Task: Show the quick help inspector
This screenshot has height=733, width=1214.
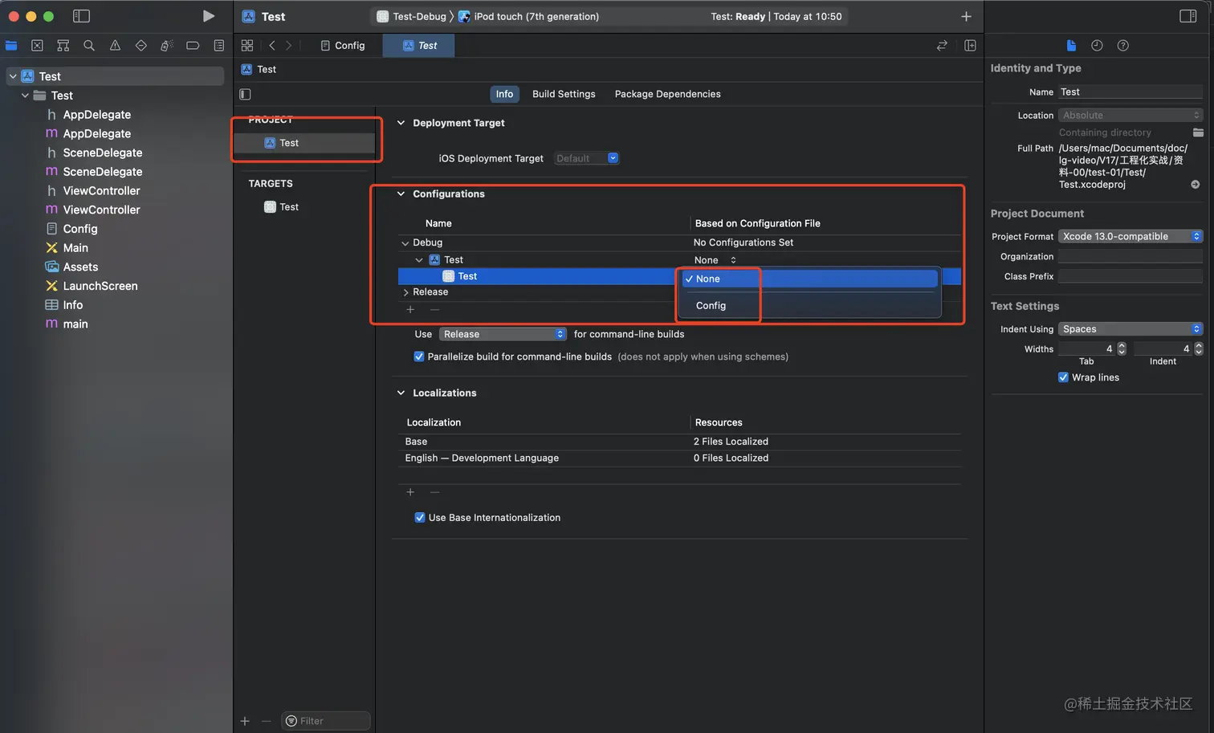Action: click(x=1123, y=46)
